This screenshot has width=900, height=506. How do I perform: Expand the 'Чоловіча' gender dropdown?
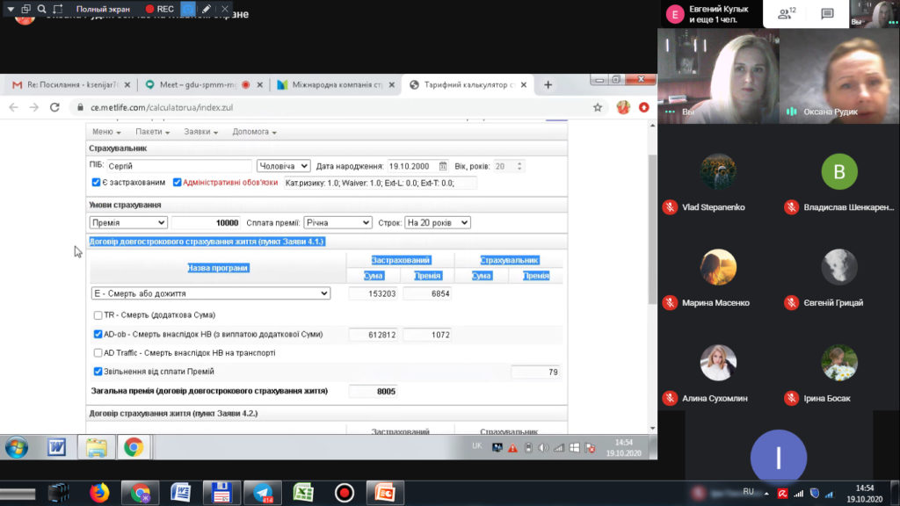pyautogui.click(x=283, y=166)
